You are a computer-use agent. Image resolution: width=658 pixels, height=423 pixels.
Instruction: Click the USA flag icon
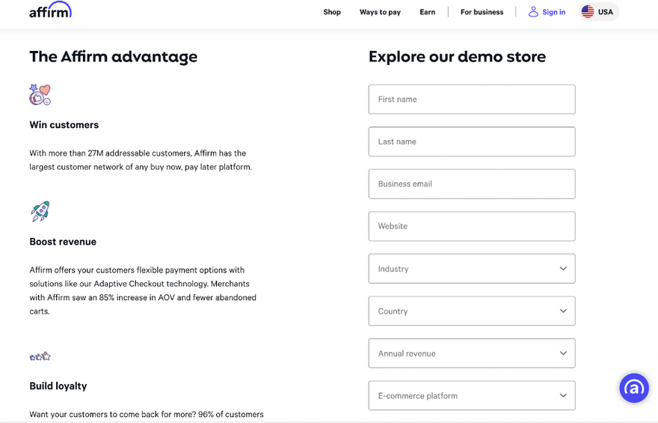point(588,12)
